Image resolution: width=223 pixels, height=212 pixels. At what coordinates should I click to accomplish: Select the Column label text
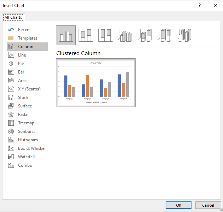pos(25,47)
